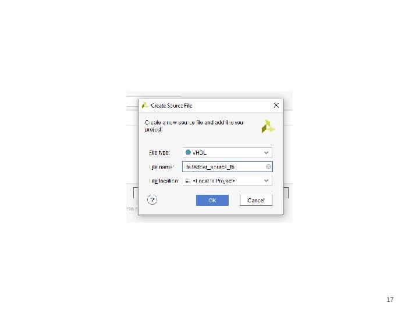This screenshot has height=314, width=419.
Task: Click the File location label
Action: [x=164, y=181]
